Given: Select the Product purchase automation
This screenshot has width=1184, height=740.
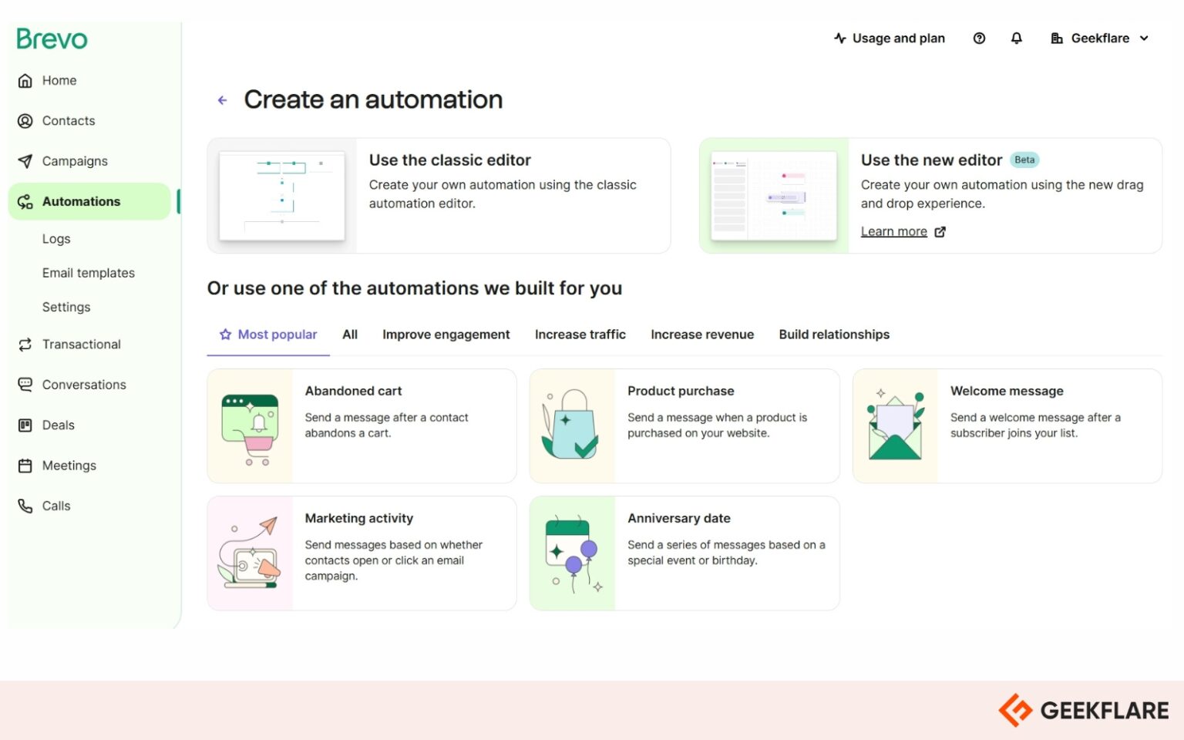Looking at the screenshot, I should [x=684, y=426].
